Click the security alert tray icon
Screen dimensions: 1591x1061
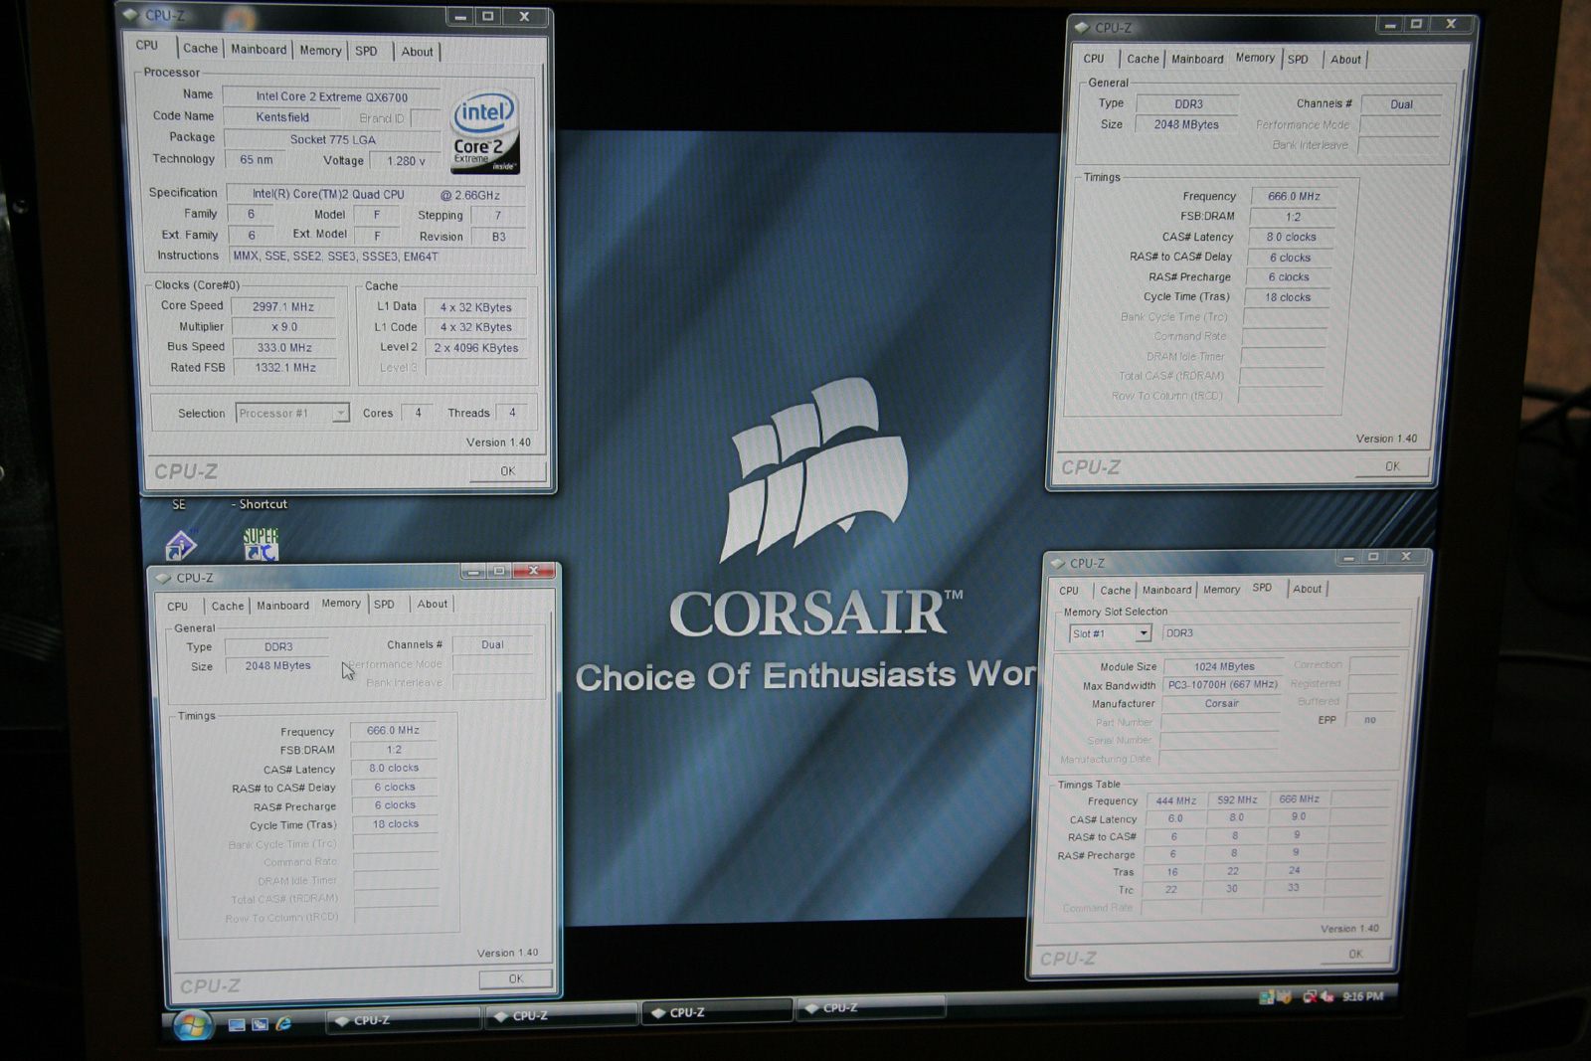1284,997
